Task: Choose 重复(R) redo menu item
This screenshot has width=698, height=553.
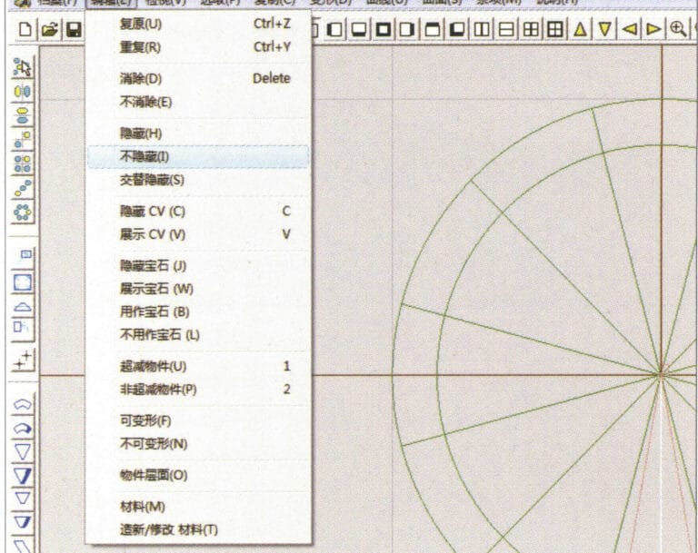Action: tap(198, 46)
